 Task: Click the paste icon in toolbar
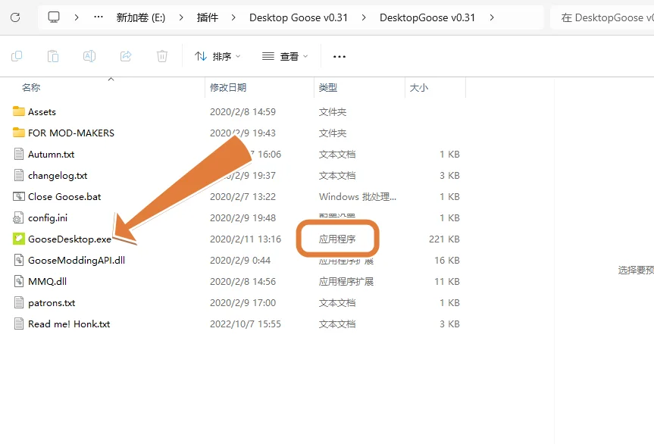point(53,56)
